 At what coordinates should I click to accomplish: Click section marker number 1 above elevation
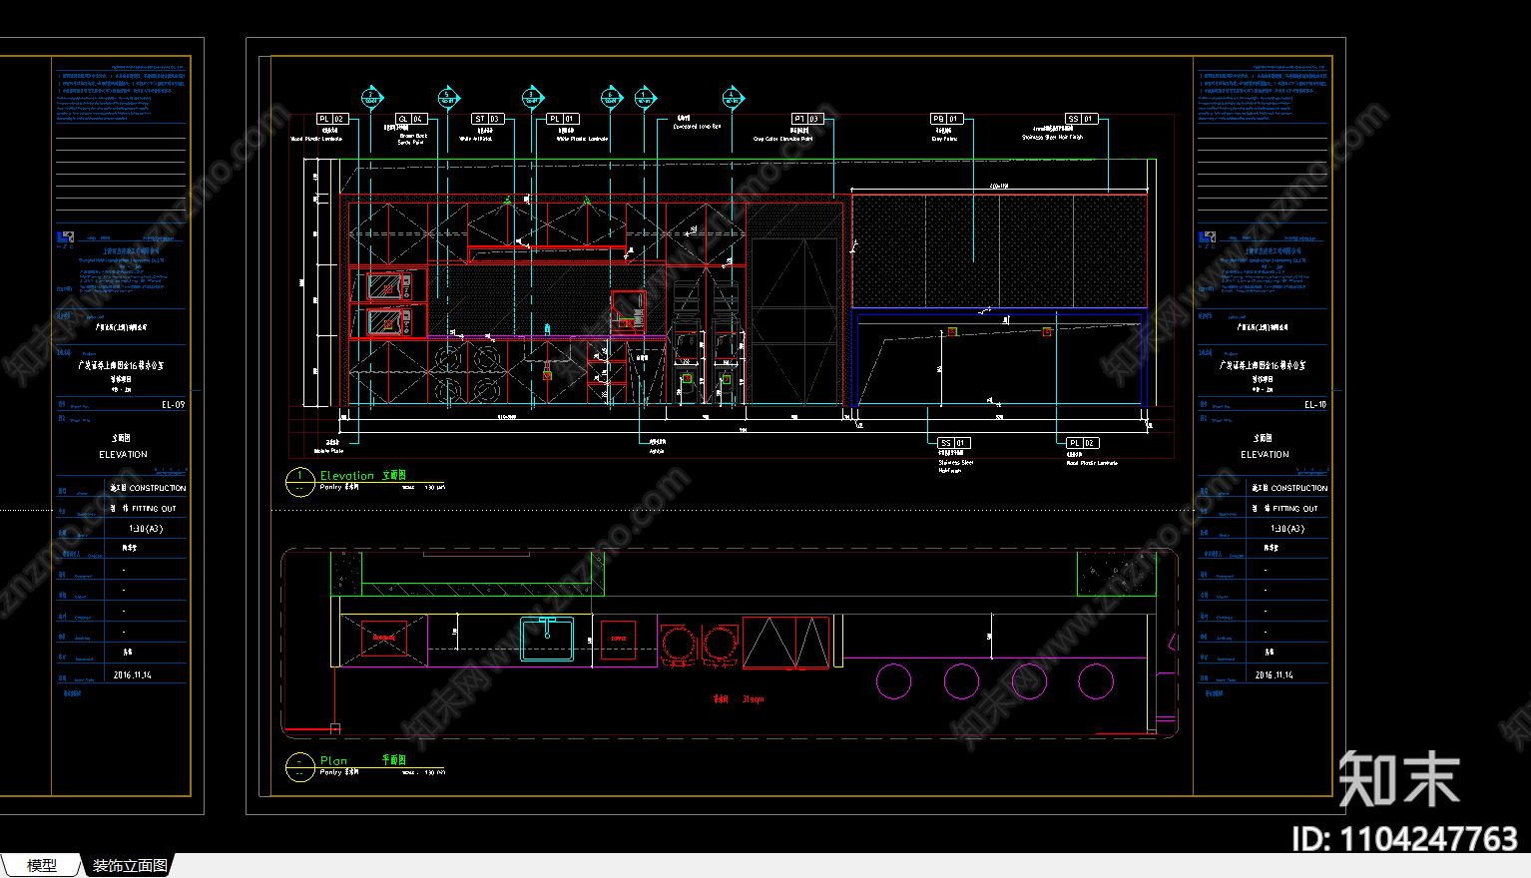(x=646, y=98)
